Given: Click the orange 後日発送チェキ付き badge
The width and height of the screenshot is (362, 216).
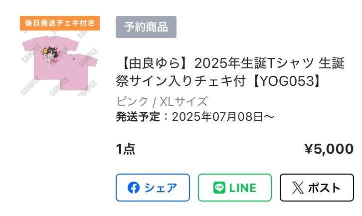Looking at the screenshot, I should tap(60, 23).
